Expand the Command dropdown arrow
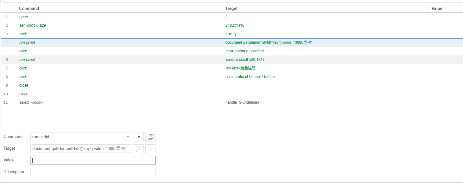This screenshot has width=463, height=183. coord(128,137)
